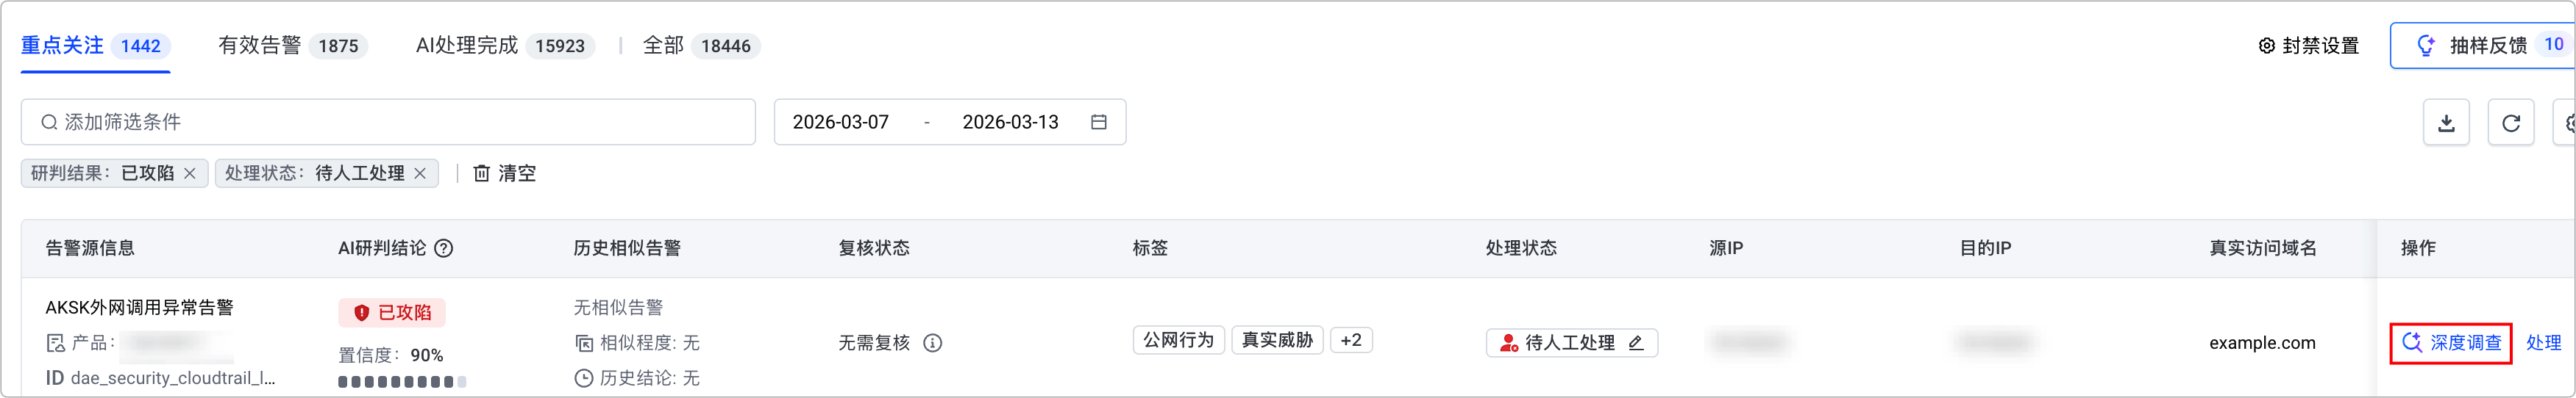Remove the 处理状态: 待人工处理 filter

pos(420,173)
